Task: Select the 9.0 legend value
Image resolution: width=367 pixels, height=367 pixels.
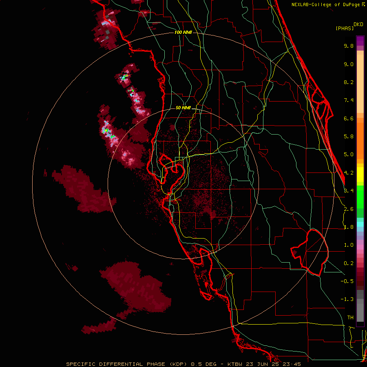Action: [349, 64]
